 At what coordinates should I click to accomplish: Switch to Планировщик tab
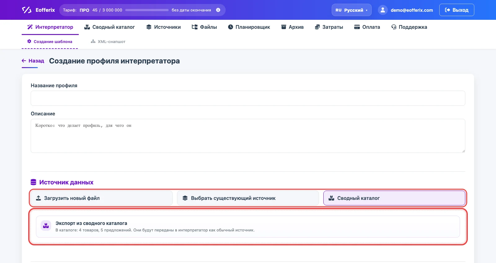click(249, 27)
